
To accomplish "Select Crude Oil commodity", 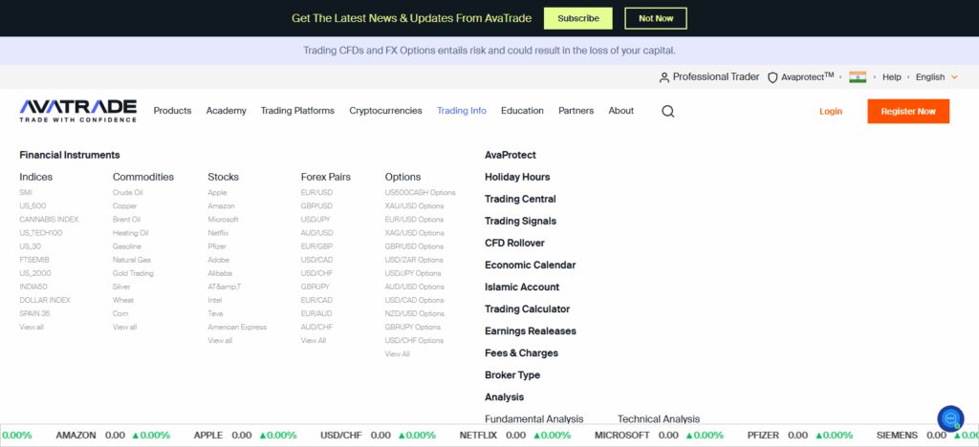I will pos(127,193).
